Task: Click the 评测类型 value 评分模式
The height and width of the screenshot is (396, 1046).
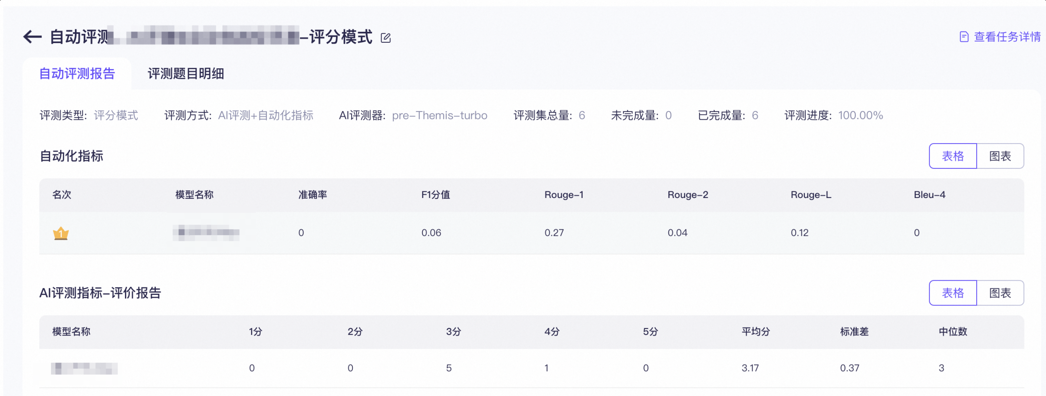Action: point(116,116)
